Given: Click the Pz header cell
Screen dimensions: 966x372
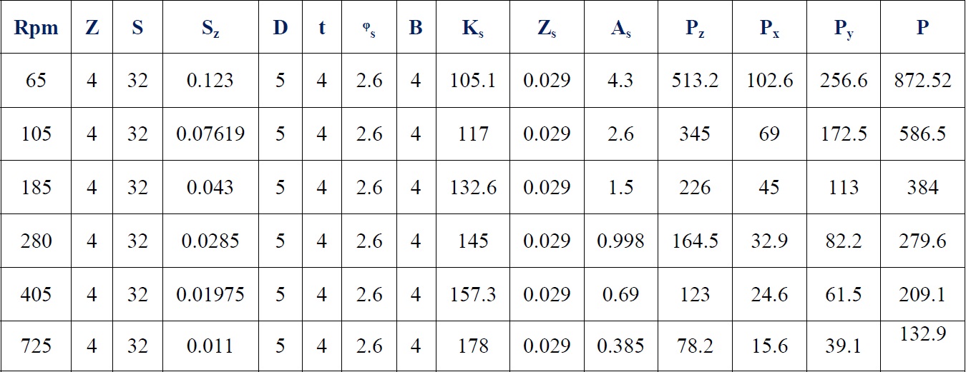Looking at the screenshot, I should click(695, 27).
